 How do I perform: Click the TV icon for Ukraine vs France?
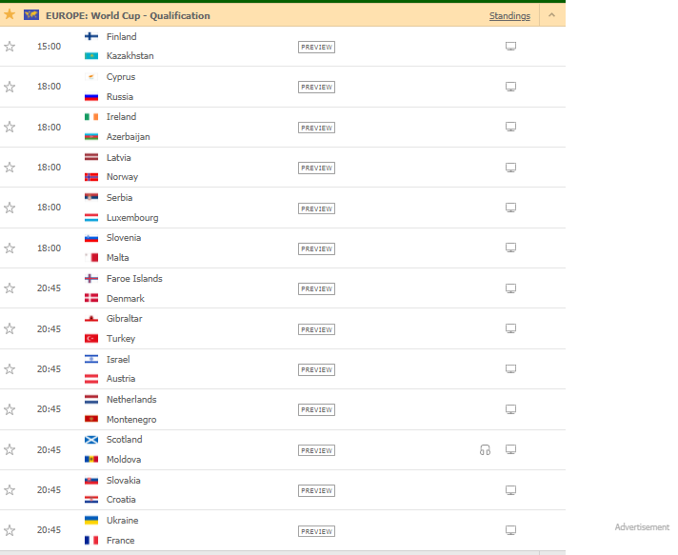pyautogui.click(x=510, y=530)
